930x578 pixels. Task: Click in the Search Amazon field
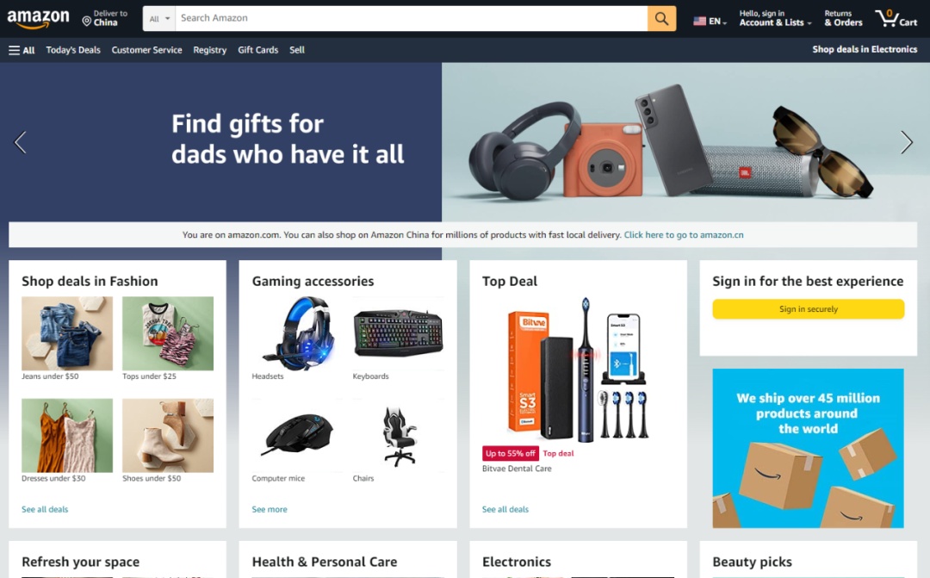click(411, 18)
